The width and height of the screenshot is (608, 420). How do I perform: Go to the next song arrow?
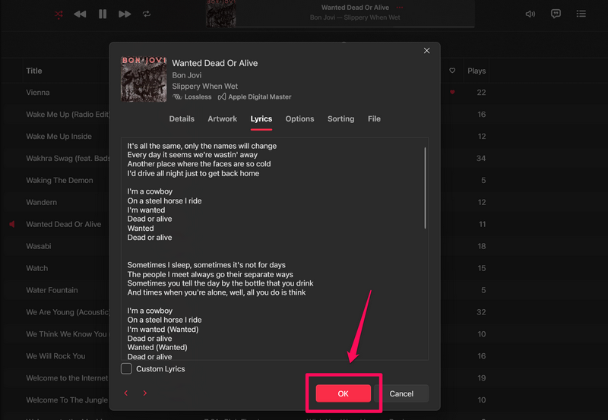coord(144,393)
